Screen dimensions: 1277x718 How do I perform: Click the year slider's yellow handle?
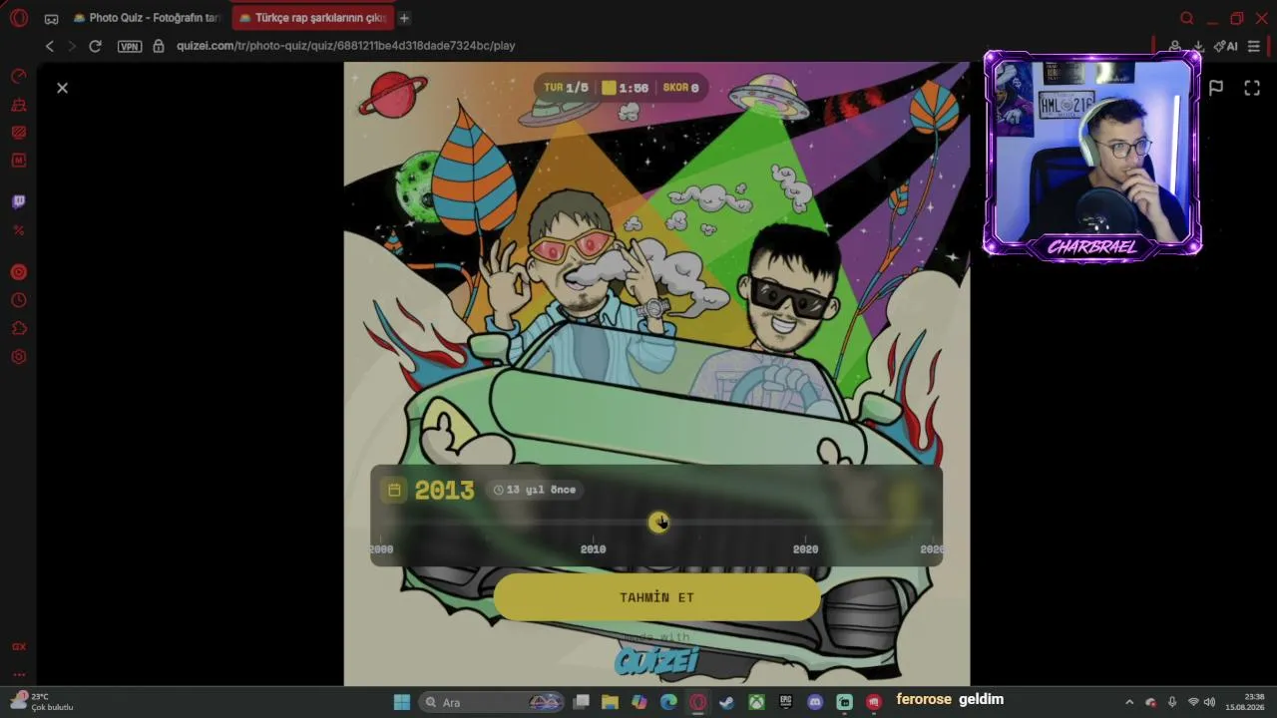coord(658,522)
